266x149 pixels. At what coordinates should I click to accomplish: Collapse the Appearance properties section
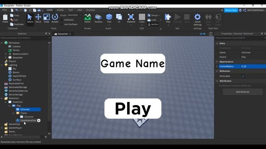pos(217,62)
